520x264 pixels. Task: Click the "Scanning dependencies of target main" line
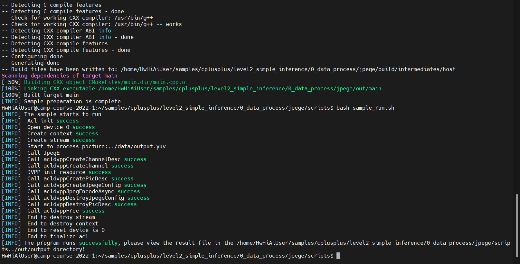(x=60, y=76)
